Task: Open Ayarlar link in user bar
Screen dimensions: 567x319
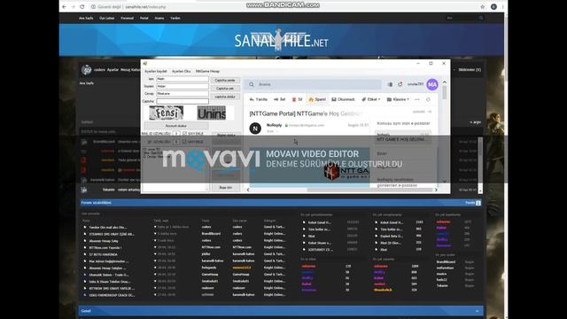Action: tap(113, 70)
